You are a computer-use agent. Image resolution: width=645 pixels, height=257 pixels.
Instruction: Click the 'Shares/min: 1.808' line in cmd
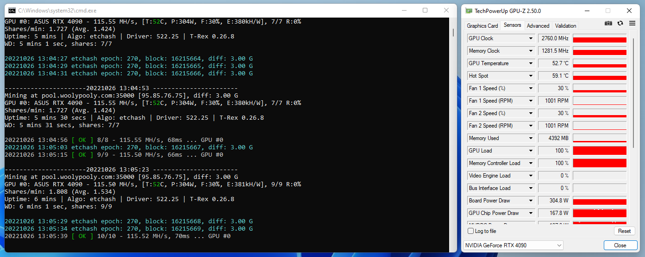point(60,192)
